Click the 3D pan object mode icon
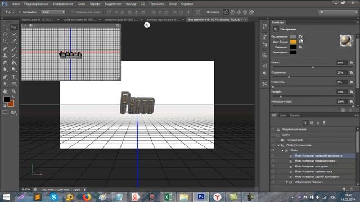Viewport: 360px width, 202px height. tap(238, 12)
